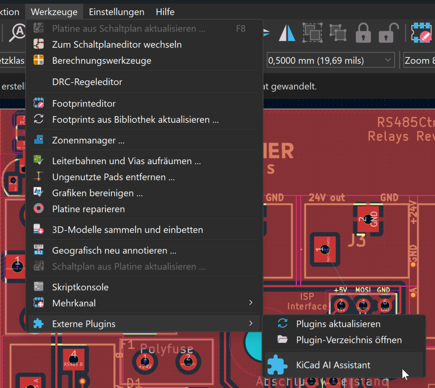The image size is (435, 388).
Task: Choose Geografisch neu annotieren
Action: [x=144, y=251]
